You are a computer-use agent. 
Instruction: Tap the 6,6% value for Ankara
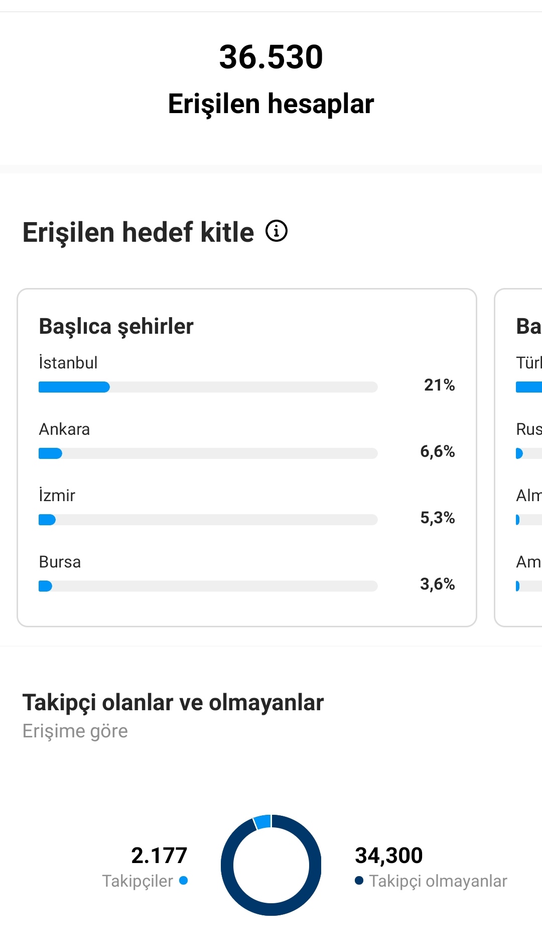click(x=437, y=451)
